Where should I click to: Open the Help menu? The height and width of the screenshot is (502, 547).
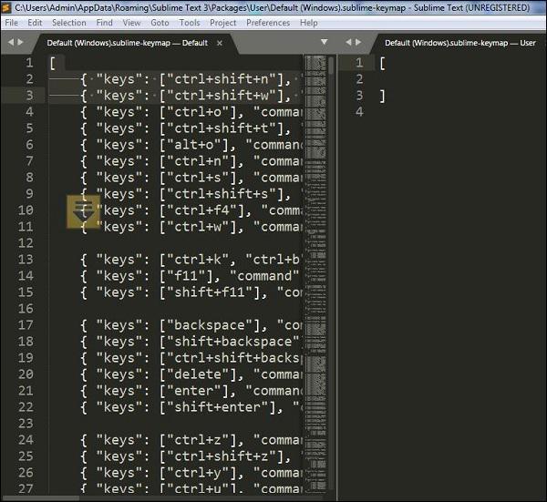point(309,23)
